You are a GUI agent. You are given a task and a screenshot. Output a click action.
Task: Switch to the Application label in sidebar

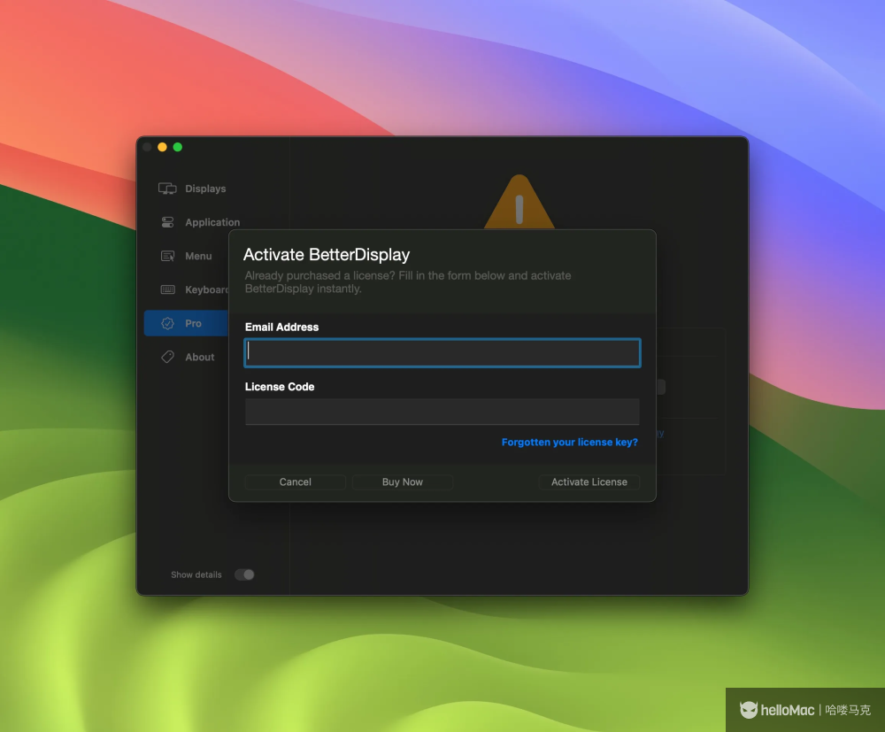[212, 222]
